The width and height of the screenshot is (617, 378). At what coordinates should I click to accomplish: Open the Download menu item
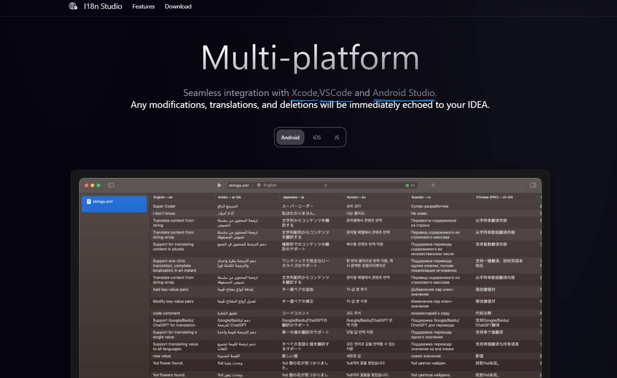(x=178, y=6)
